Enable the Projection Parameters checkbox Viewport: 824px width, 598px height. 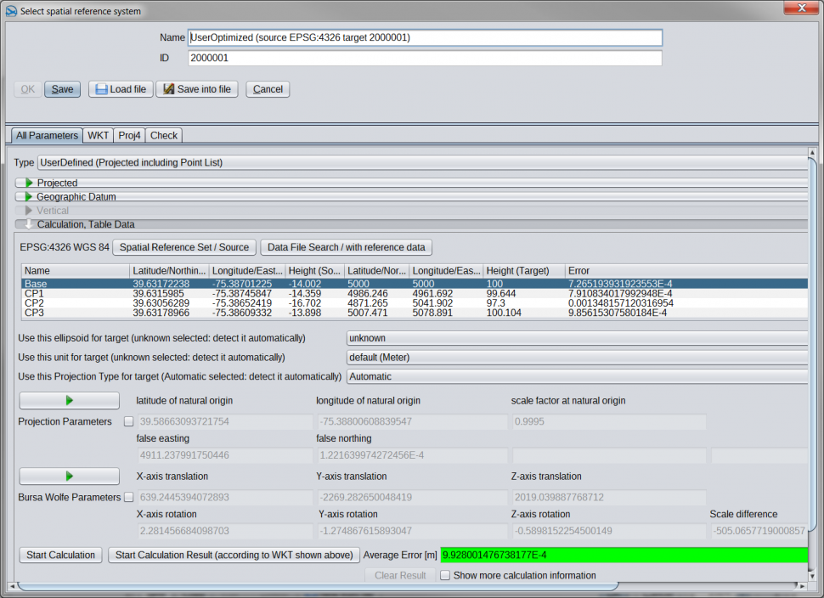click(129, 421)
